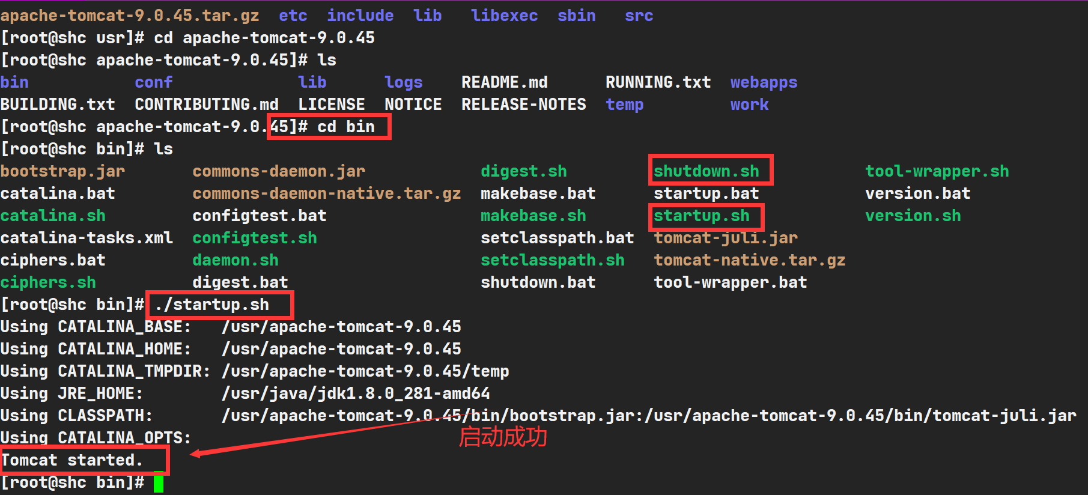Click the RUNNING.txt file name
This screenshot has width=1088, height=495.
point(658,82)
